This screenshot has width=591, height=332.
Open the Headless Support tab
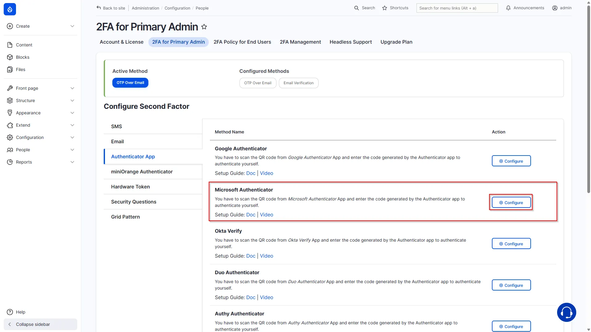(351, 42)
